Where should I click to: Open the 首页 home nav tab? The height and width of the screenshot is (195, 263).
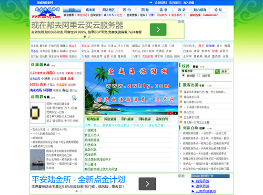click(72, 9)
